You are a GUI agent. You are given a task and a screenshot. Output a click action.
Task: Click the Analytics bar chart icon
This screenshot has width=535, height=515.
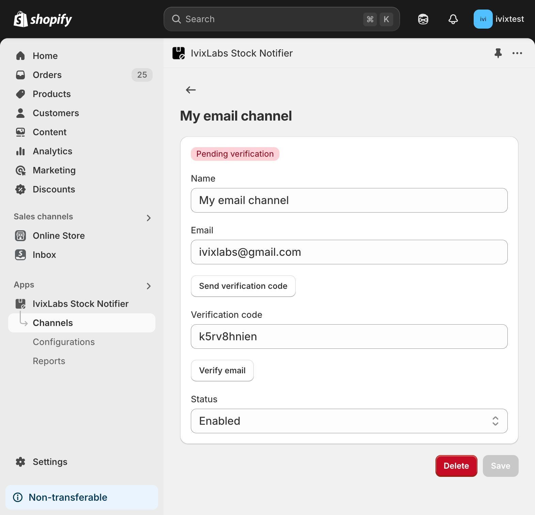coord(20,151)
